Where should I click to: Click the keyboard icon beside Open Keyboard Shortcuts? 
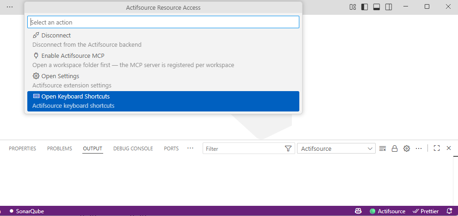click(x=36, y=96)
